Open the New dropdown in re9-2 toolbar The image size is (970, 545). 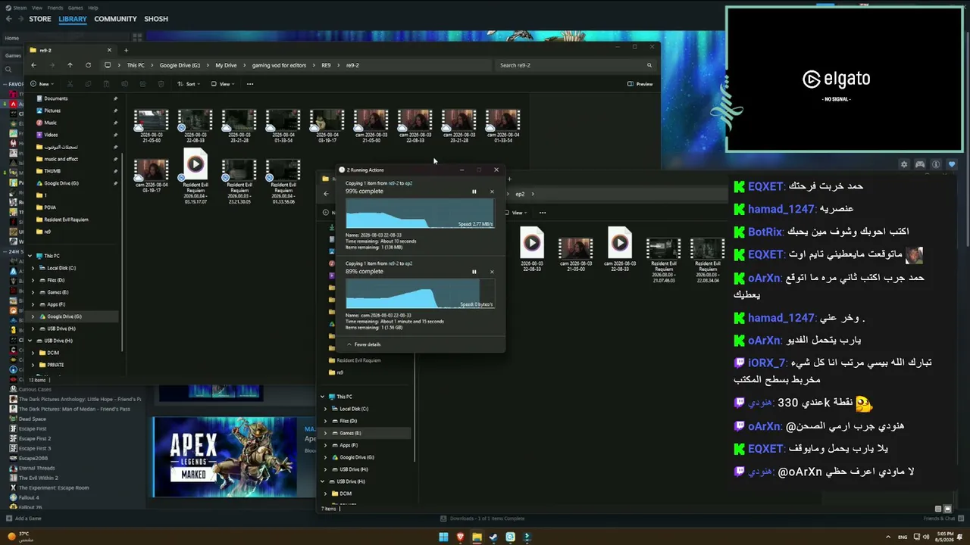pyautogui.click(x=43, y=84)
